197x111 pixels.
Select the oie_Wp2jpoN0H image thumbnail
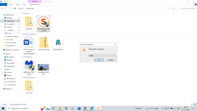[43, 67]
